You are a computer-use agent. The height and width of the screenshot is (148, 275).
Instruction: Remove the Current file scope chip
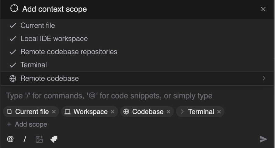pos(54,112)
